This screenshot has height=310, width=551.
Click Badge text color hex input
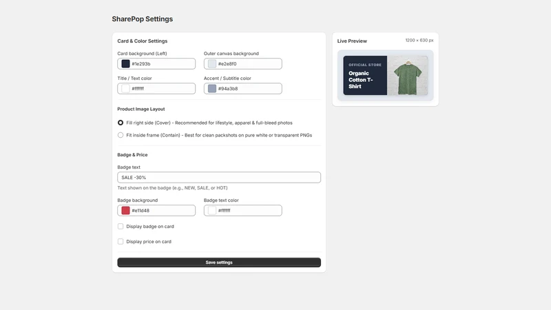pyautogui.click(x=243, y=211)
